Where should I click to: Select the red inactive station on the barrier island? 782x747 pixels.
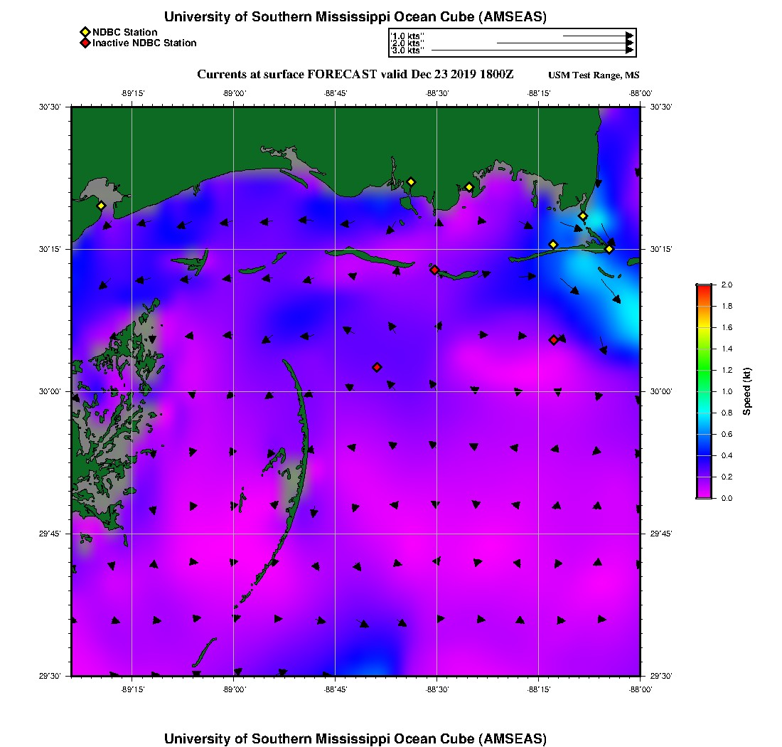[x=434, y=270]
